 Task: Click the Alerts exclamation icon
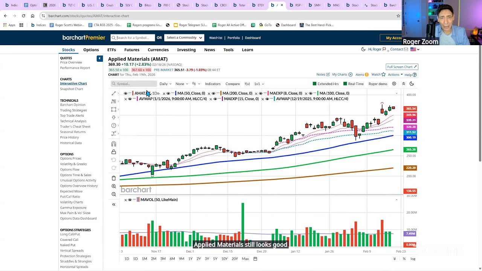pos(367,75)
